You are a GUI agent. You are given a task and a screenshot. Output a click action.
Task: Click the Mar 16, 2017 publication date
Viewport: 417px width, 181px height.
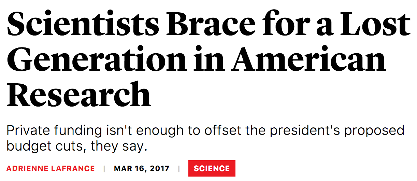click(142, 168)
